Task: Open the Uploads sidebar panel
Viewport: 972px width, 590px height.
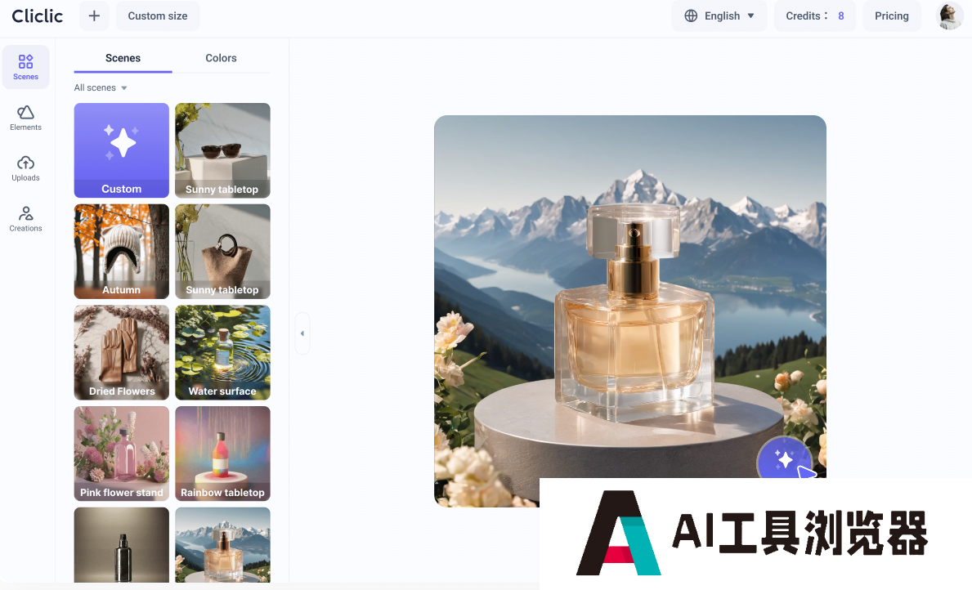Action: point(25,168)
